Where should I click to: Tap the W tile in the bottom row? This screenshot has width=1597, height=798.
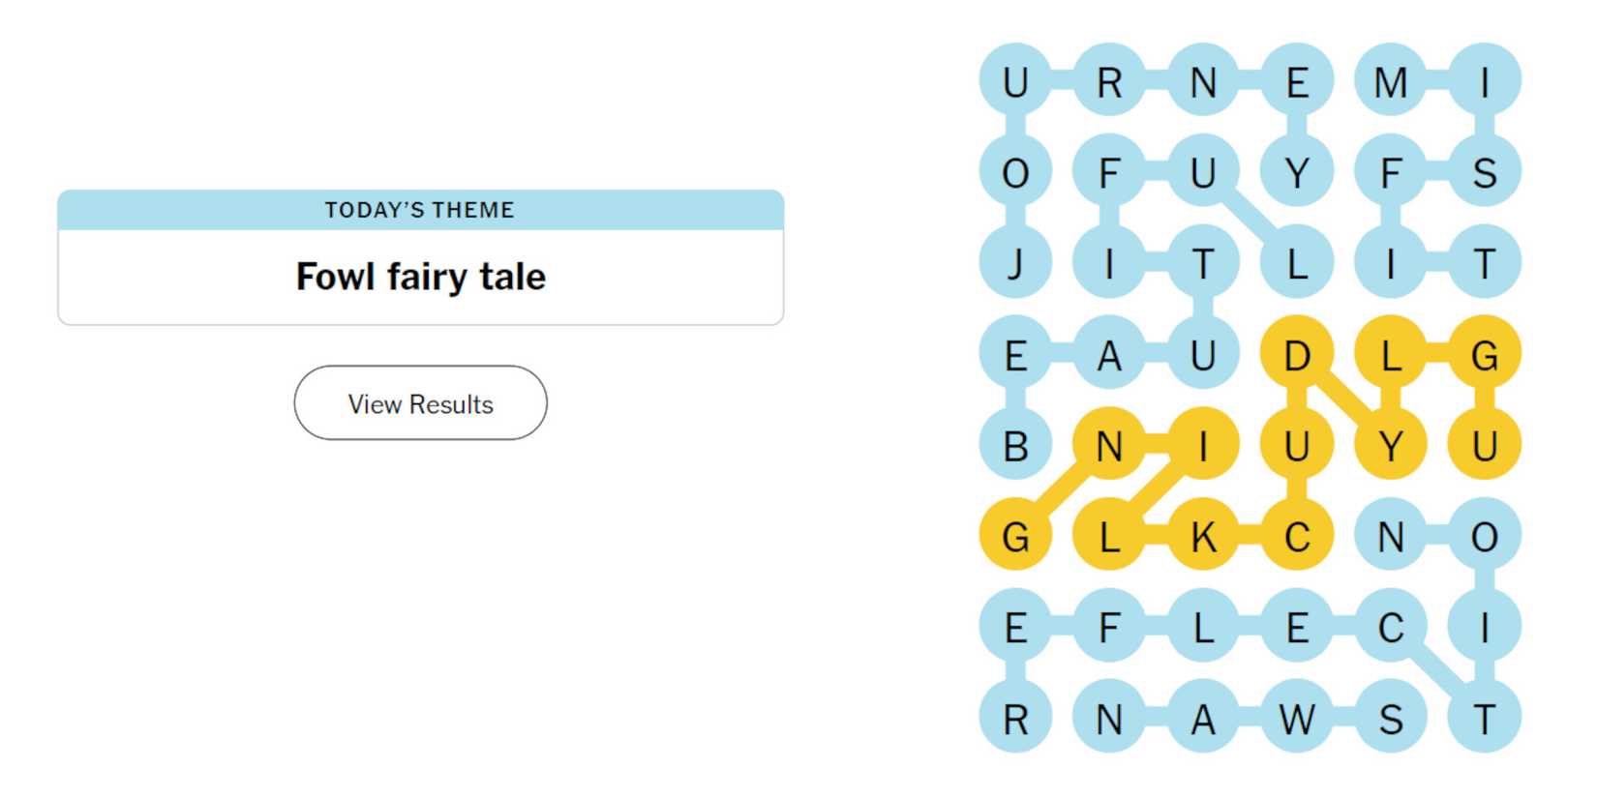point(1298,719)
